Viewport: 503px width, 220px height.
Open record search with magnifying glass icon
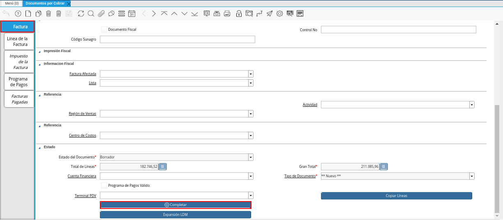click(x=91, y=14)
